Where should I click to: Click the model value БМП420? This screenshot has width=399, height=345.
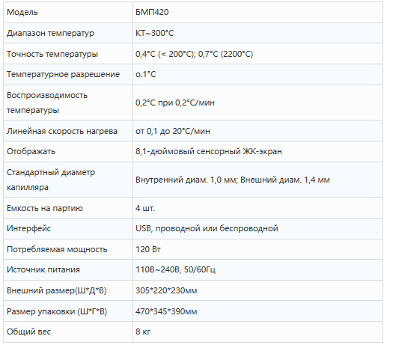click(x=152, y=12)
